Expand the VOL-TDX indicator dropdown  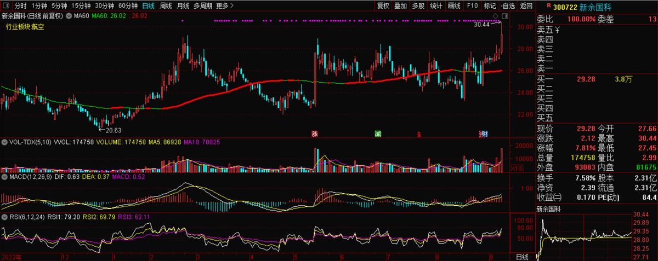(5, 142)
